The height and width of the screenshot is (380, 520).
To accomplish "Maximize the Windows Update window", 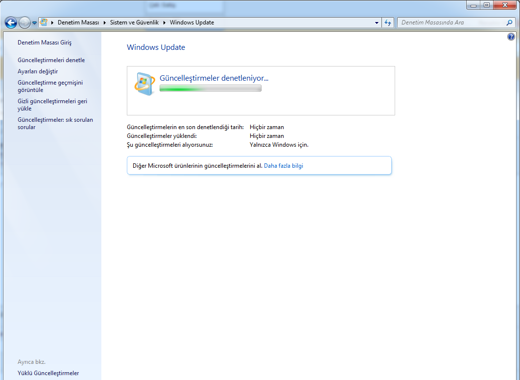I will pyautogui.click(x=487, y=5).
